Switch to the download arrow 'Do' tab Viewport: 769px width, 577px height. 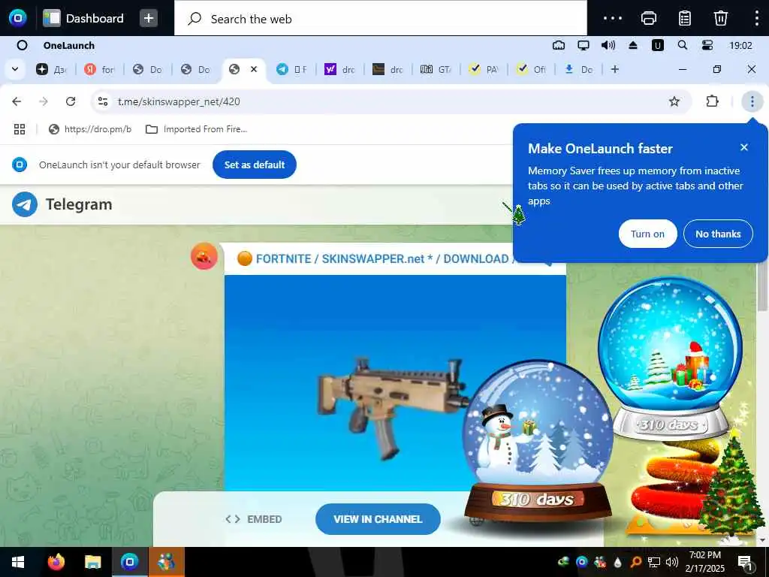click(x=579, y=69)
